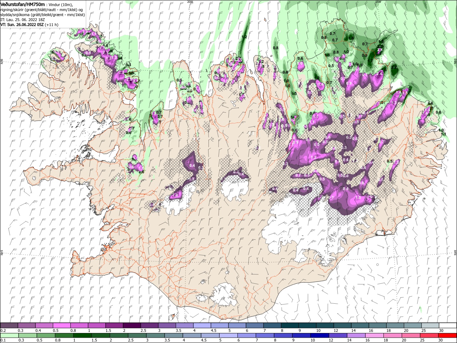Image resolution: width=457 pixels, height=343 pixels.
Task: Click the bottom-row rain swatch starting at 4
Action: pyautogui.click(x=192, y=335)
